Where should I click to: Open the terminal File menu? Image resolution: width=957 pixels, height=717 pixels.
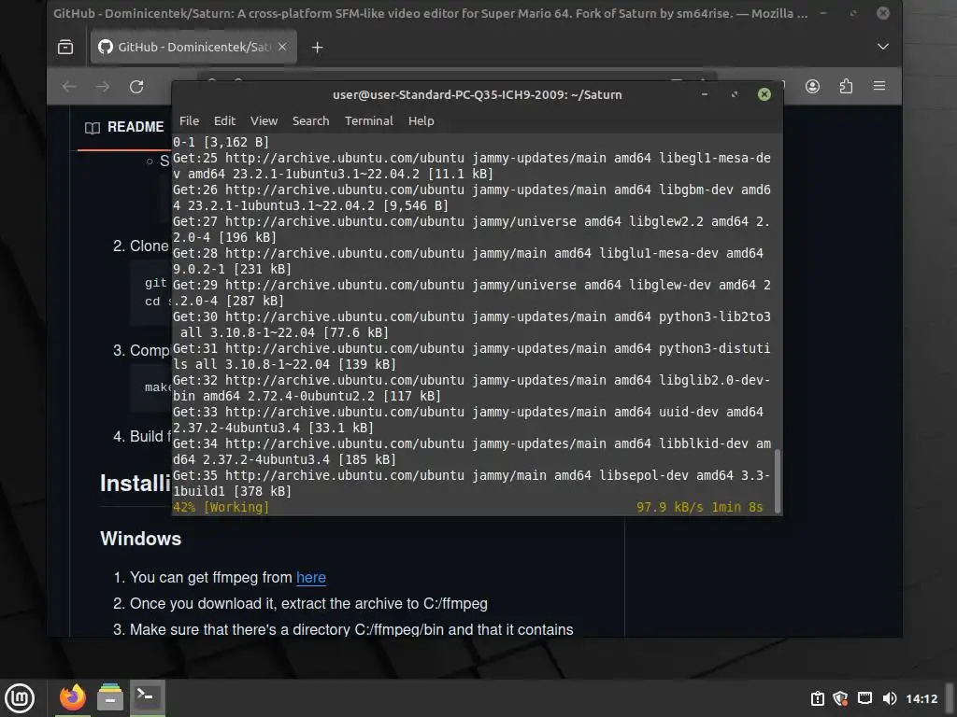coord(189,120)
